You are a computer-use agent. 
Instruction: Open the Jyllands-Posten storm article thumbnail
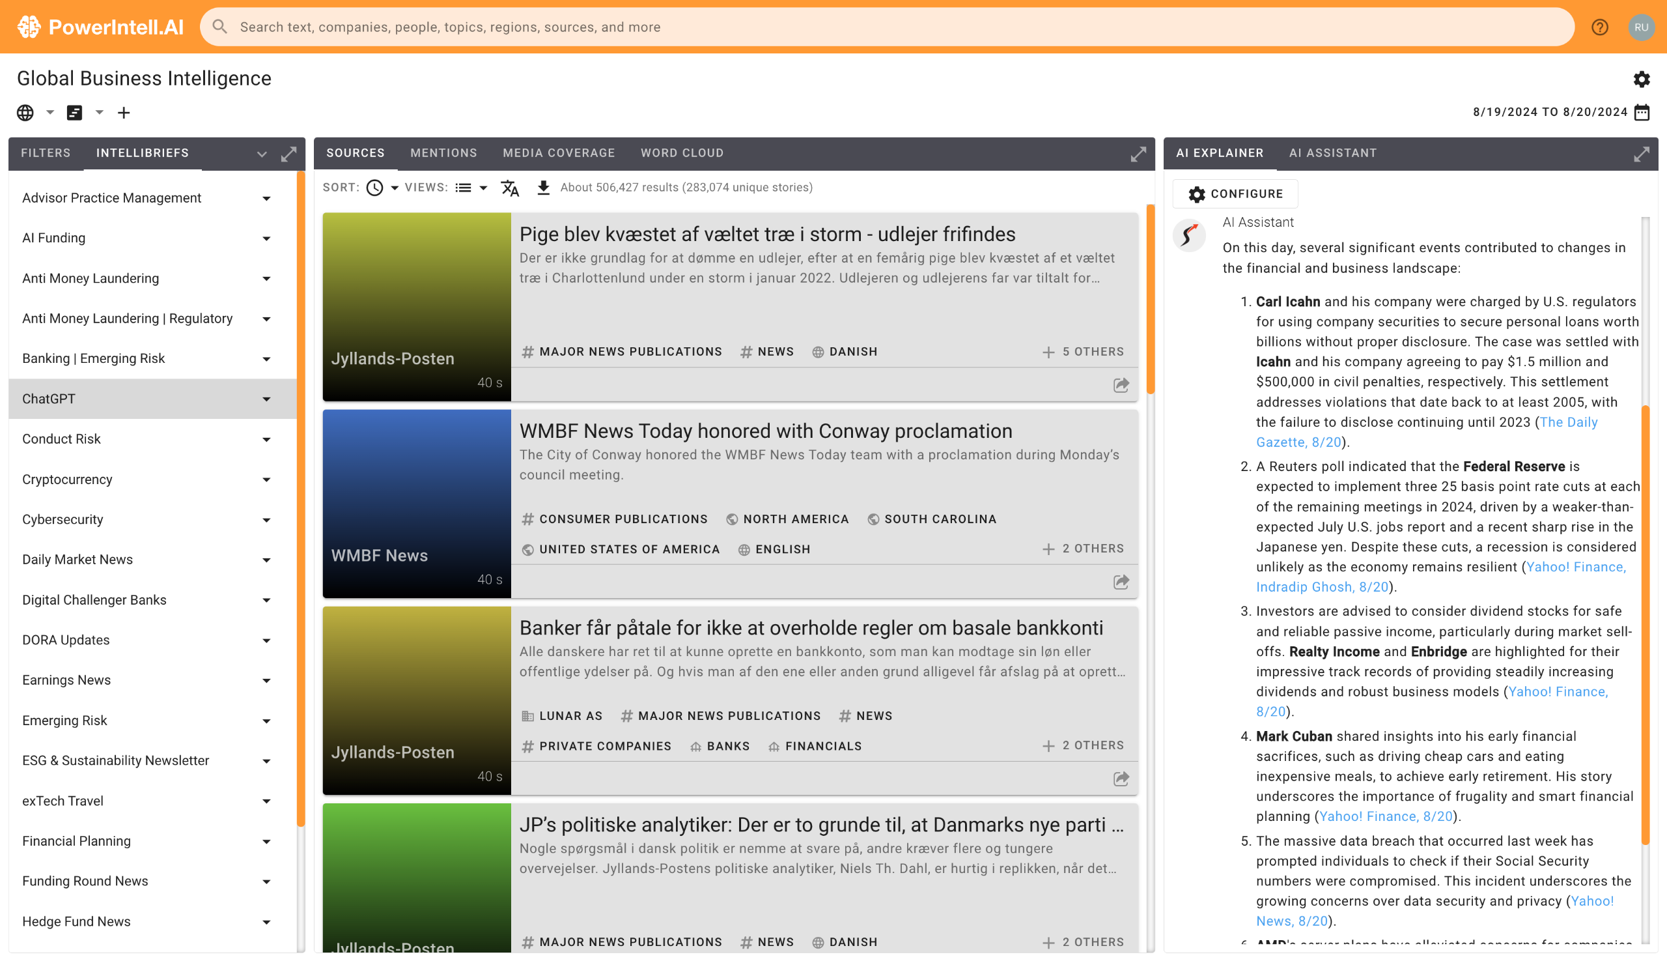(x=416, y=306)
